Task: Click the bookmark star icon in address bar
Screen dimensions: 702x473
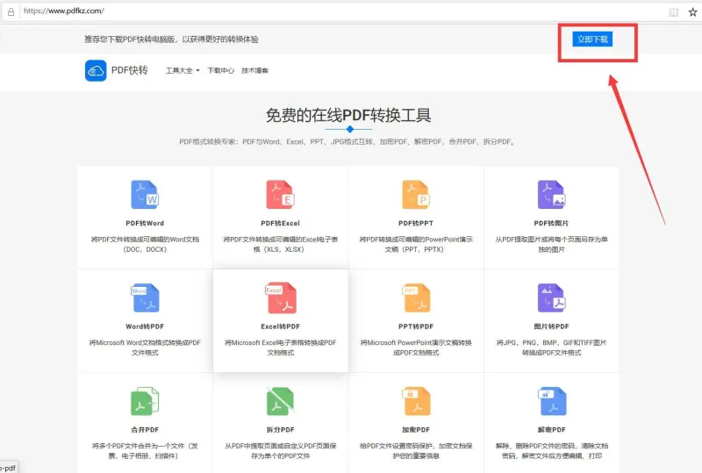Action: [x=692, y=12]
